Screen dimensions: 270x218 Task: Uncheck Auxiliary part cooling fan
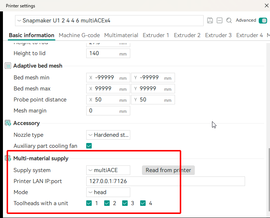pyautogui.click(x=89, y=146)
